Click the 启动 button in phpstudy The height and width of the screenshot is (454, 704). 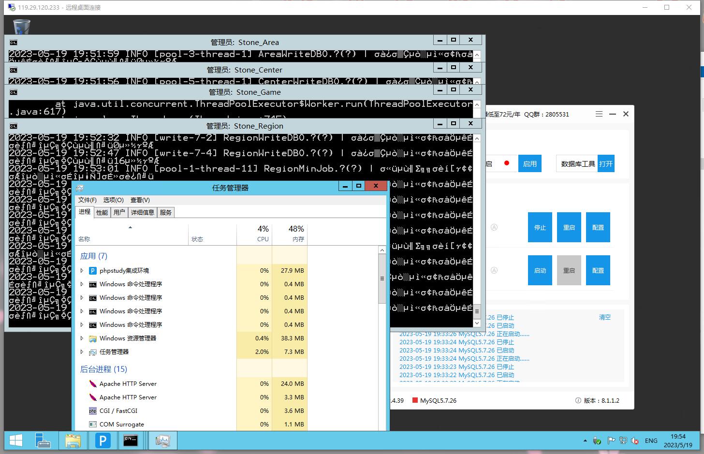(x=540, y=270)
